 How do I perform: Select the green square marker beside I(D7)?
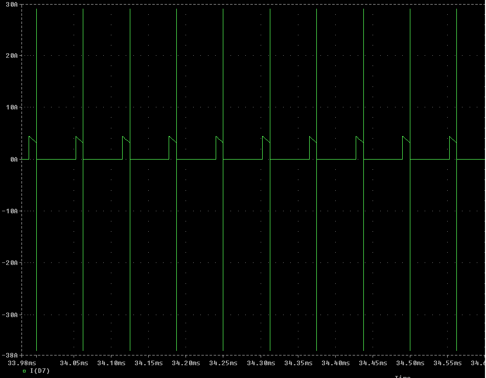click(24, 371)
